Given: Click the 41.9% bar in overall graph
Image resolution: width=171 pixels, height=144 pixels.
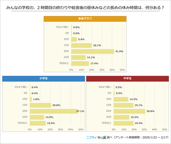Looking at the screenshot, I should (x=93, y=52).
